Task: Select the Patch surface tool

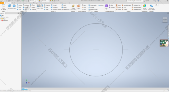Action: click(x=118, y=7)
